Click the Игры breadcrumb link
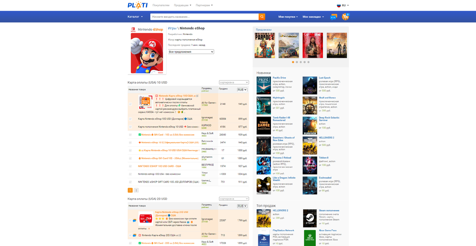 pyautogui.click(x=172, y=28)
